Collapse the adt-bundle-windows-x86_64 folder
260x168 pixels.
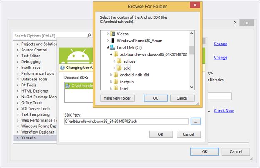(x=111, y=54)
